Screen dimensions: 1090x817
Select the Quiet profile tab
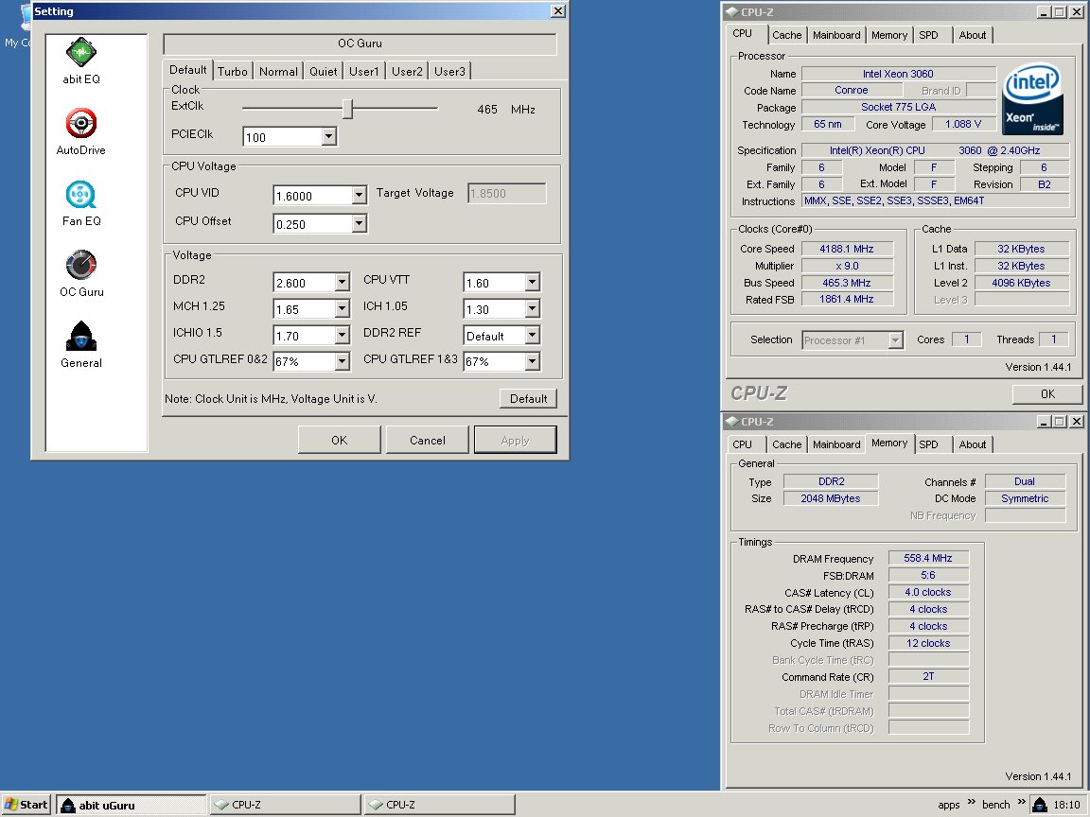(x=324, y=71)
